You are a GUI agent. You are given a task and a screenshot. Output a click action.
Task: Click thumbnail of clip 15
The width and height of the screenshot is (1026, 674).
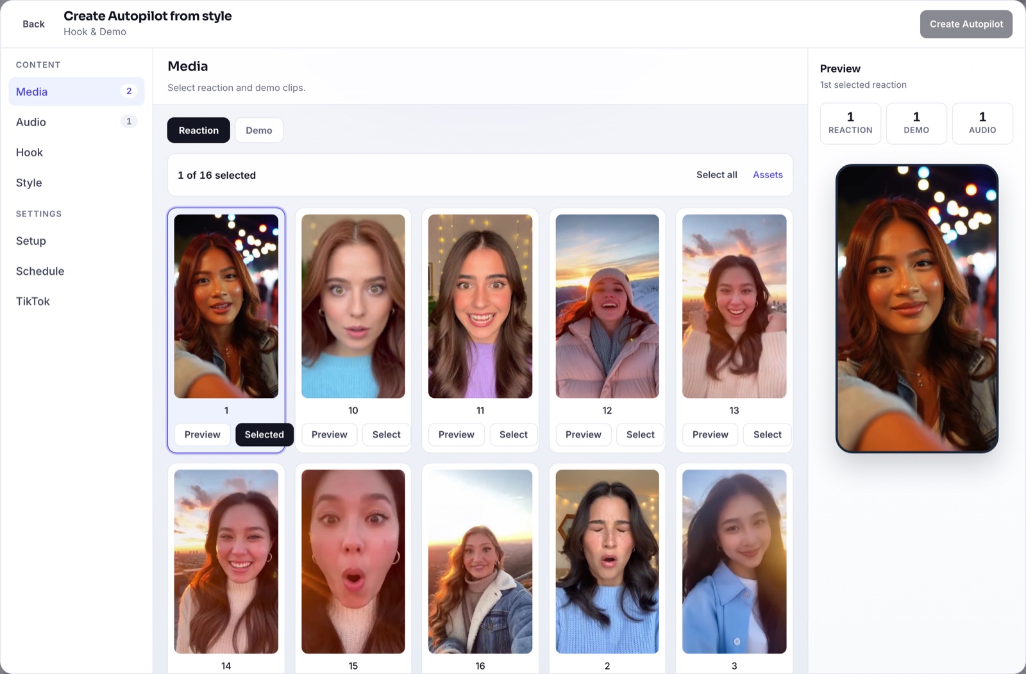point(353,562)
